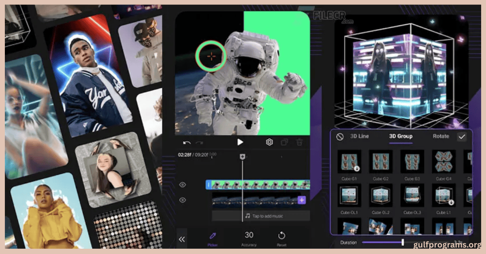Click the duplicate clip icon
Image resolution: width=486 pixels, height=254 pixels.
pos(285,142)
